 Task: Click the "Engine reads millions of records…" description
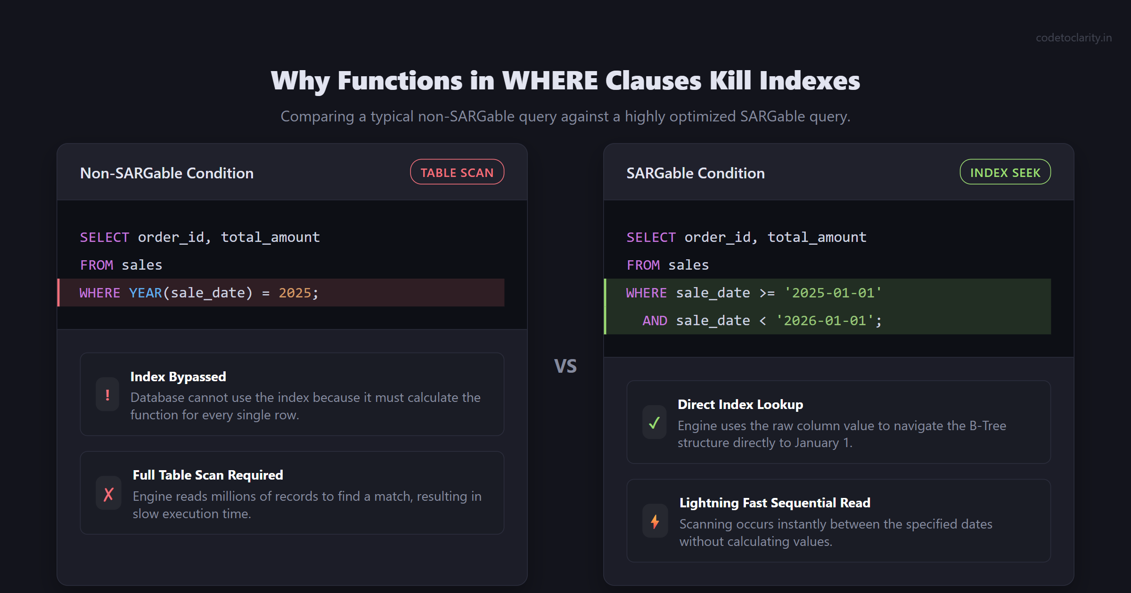(307, 505)
